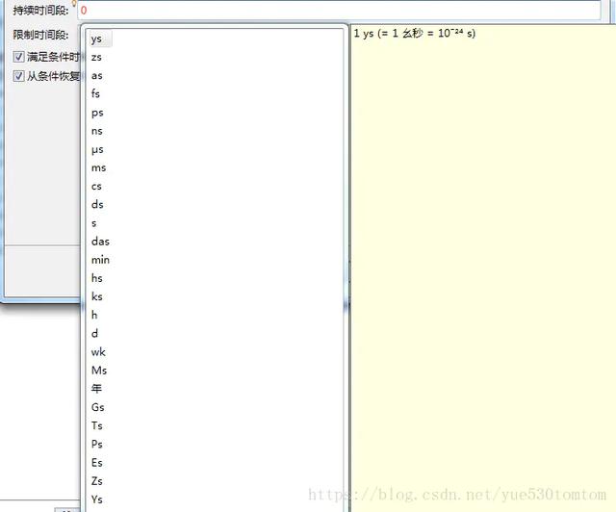Select the ks unit option
The height and width of the screenshot is (512, 616).
tap(96, 296)
